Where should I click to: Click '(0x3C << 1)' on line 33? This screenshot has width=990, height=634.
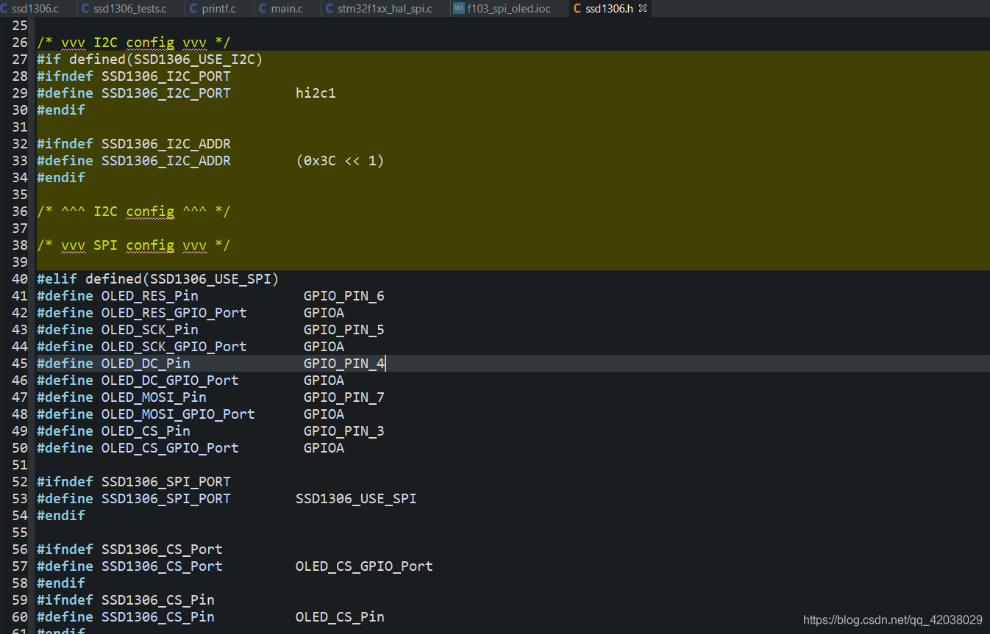click(x=340, y=161)
